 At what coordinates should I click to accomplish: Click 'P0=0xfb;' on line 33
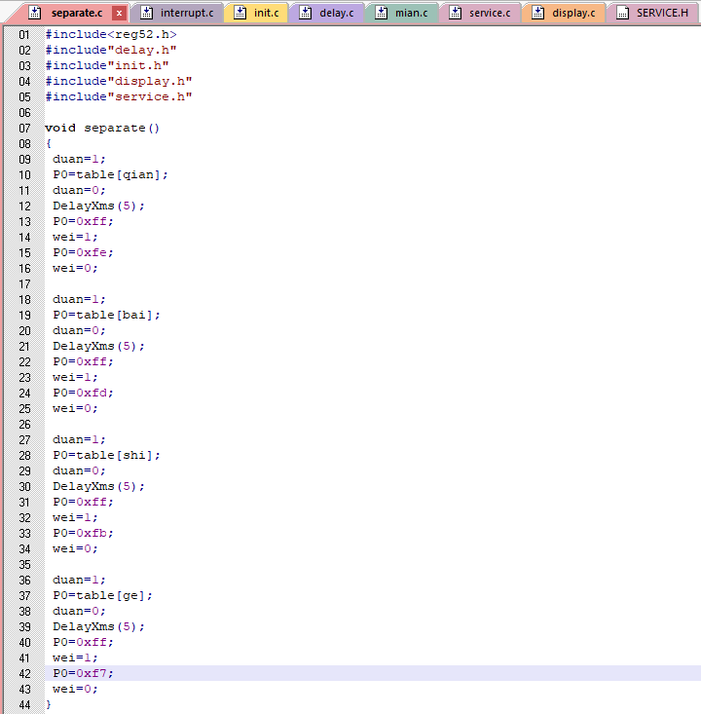pyautogui.click(x=84, y=533)
